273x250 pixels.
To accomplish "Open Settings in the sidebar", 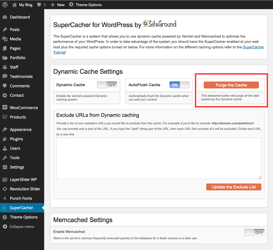I will click(x=17, y=167).
